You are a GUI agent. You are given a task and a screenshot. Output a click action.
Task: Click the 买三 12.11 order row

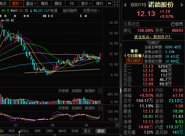tap(153, 75)
